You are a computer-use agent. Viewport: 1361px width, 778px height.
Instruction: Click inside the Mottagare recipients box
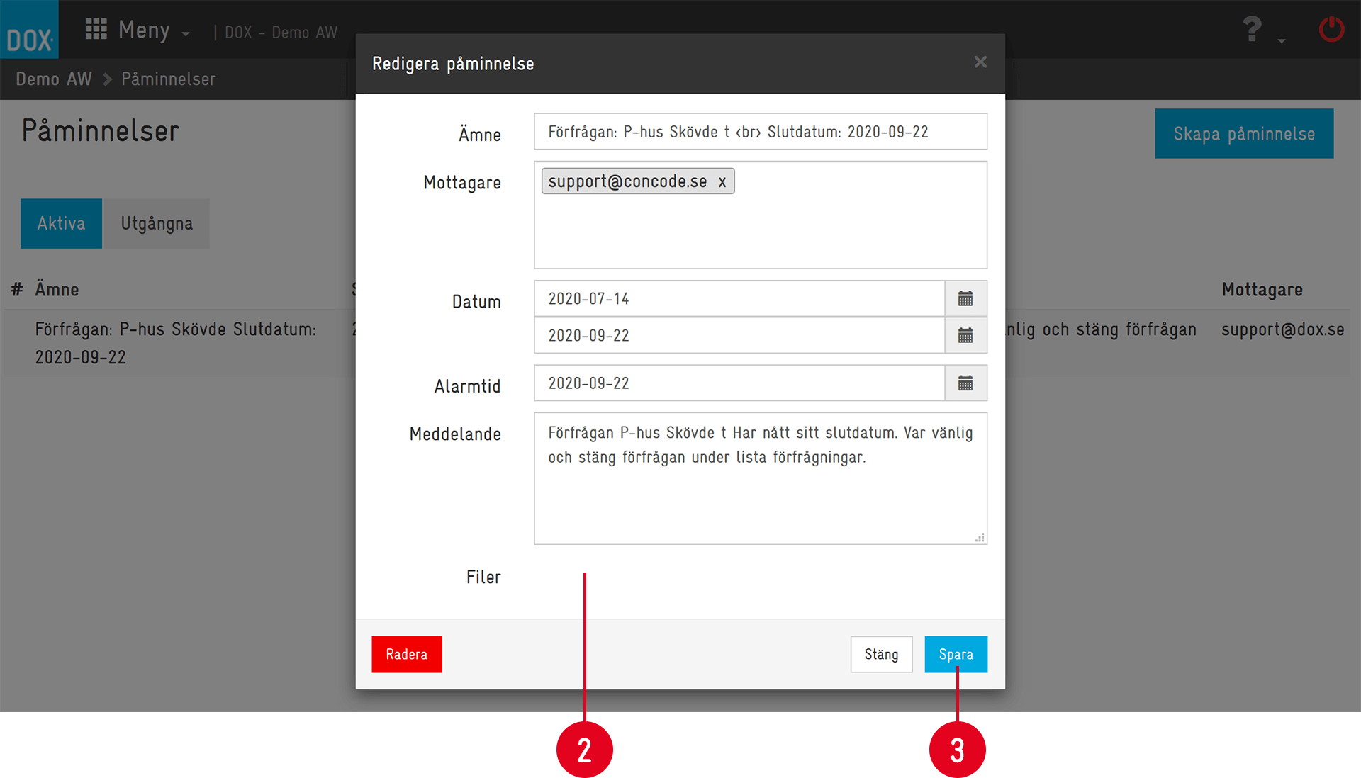[761, 215]
